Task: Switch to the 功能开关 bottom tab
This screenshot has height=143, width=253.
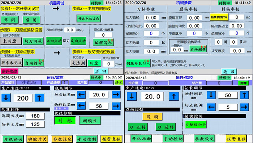Action: point(37,139)
